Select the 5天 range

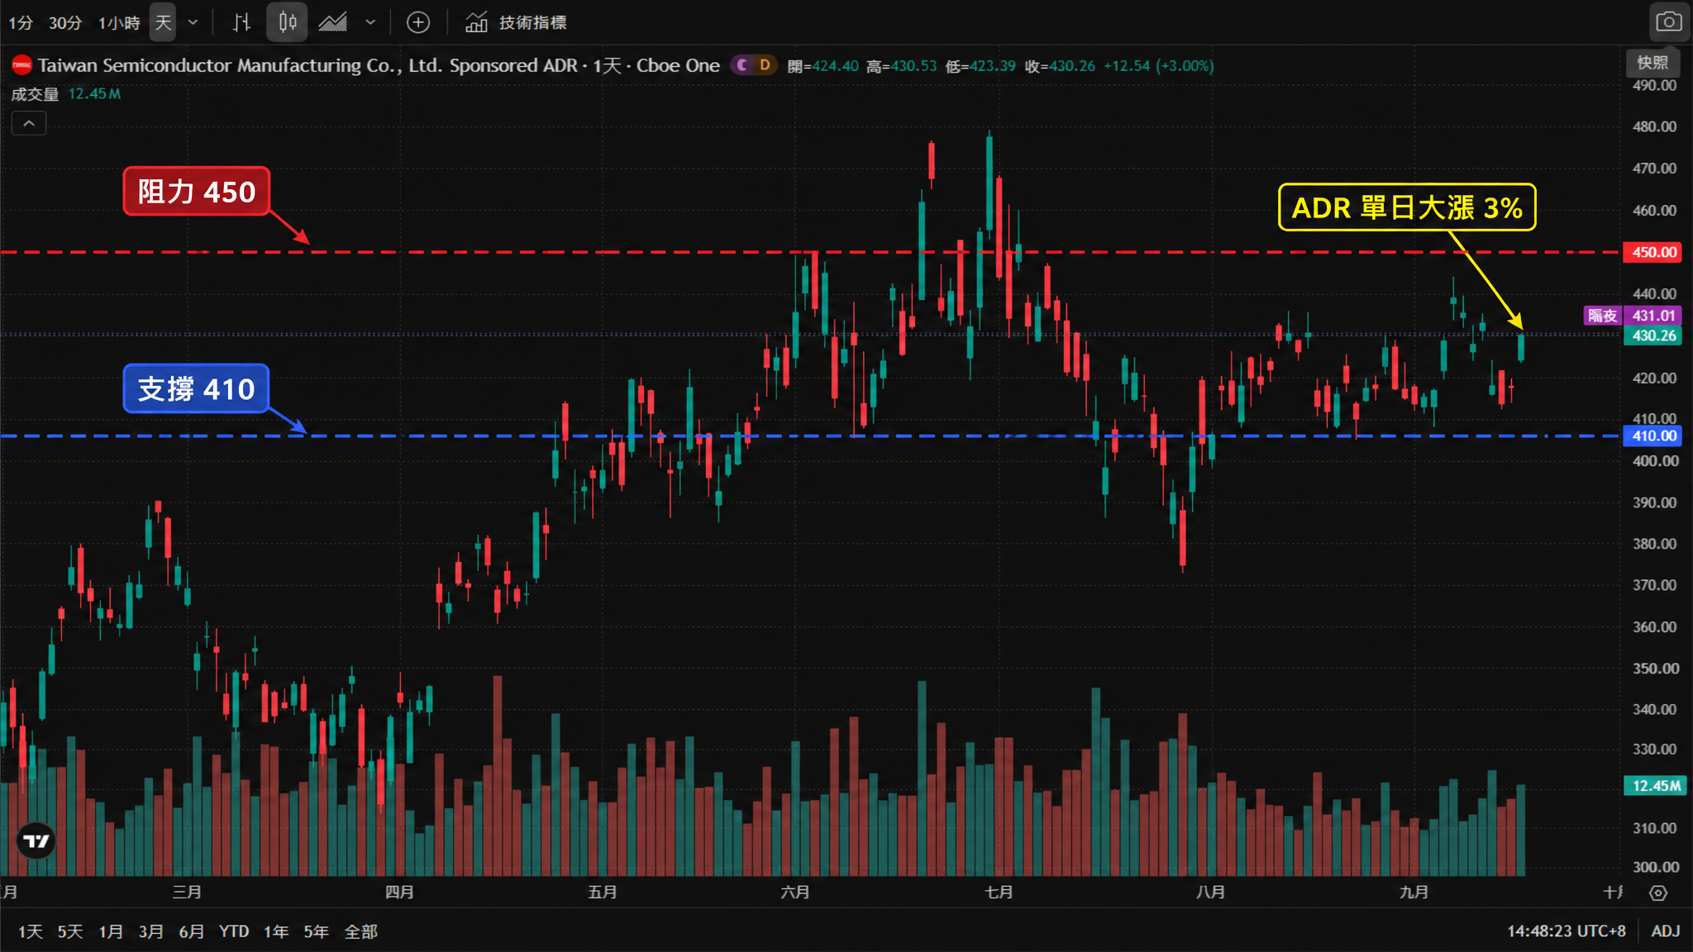tap(70, 931)
